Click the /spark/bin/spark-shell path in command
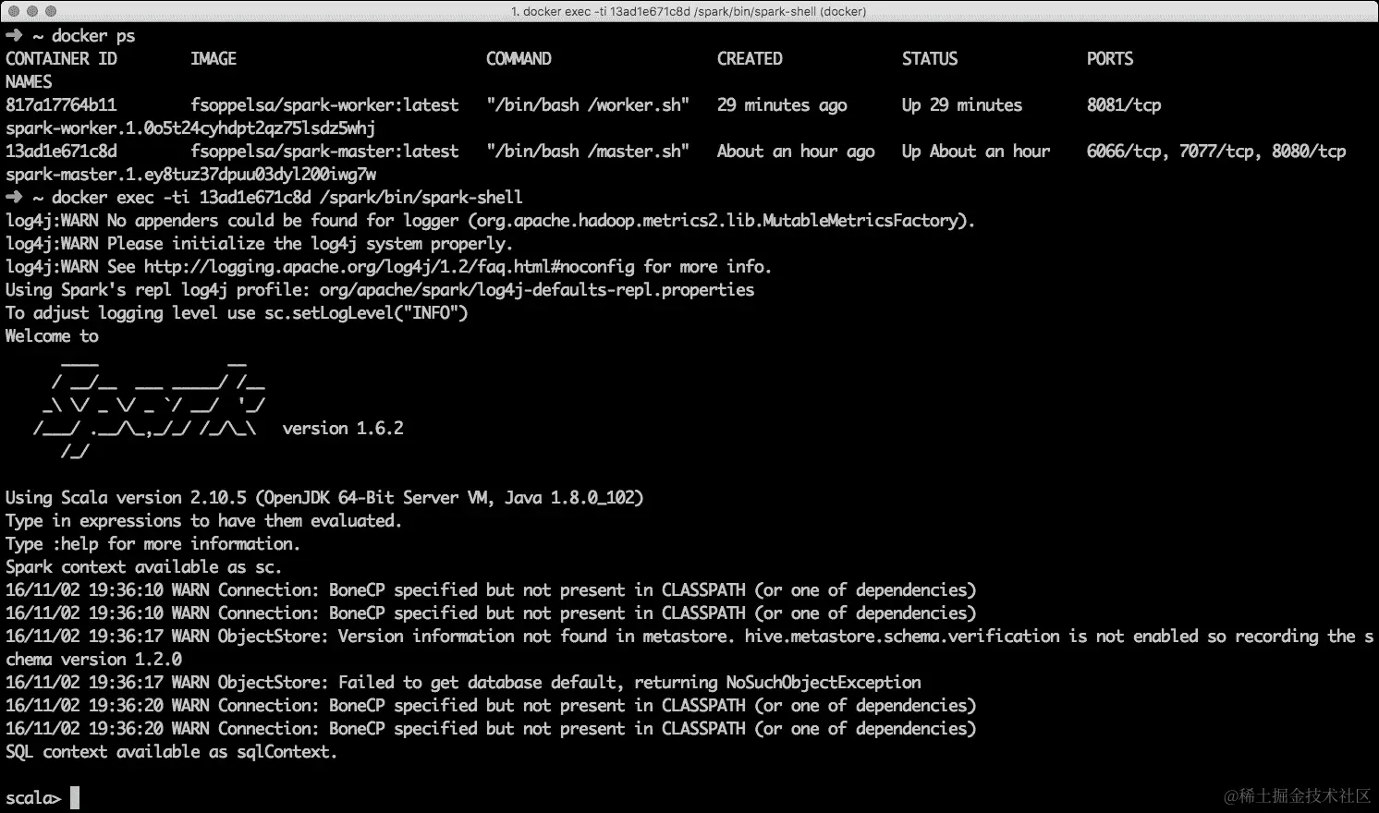Image resolution: width=1379 pixels, height=813 pixels. [x=421, y=197]
